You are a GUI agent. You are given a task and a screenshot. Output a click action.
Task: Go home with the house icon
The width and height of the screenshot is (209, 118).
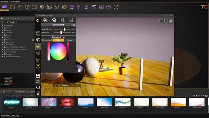point(38,93)
